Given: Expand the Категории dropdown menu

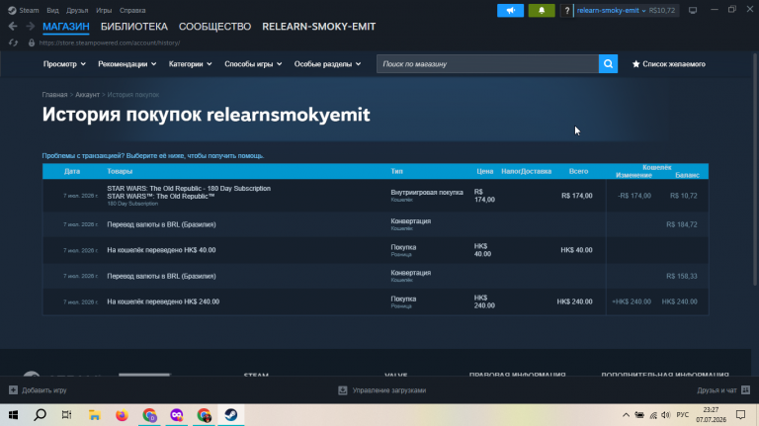Looking at the screenshot, I should 190,64.
